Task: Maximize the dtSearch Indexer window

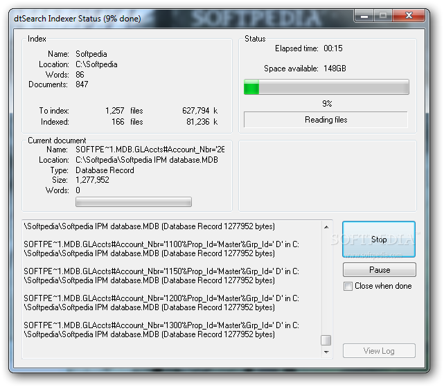Action: pos(383,15)
